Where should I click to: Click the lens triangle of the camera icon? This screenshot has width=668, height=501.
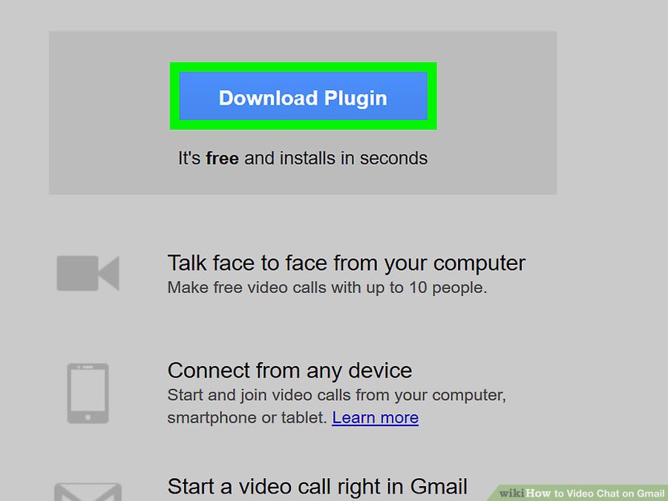109,273
